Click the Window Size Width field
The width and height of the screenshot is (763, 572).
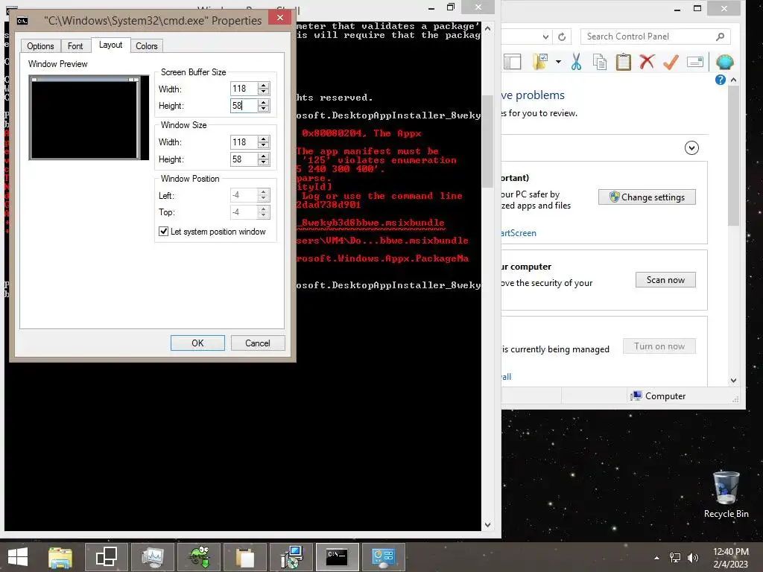244,142
